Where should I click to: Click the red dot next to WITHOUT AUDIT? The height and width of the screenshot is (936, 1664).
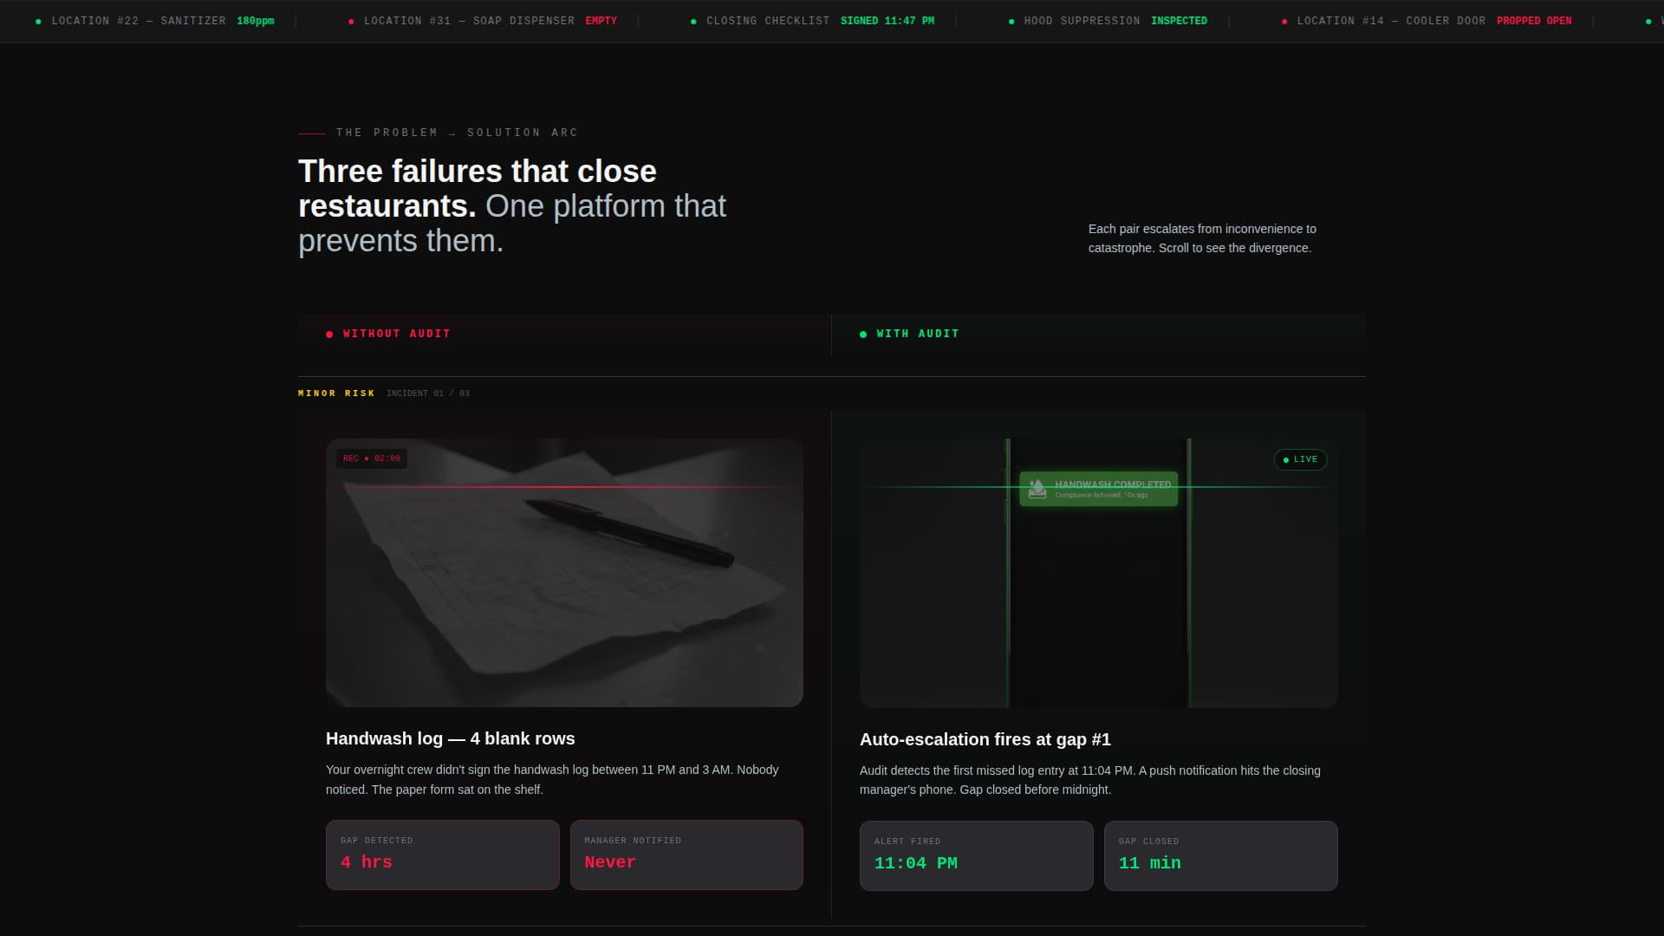click(x=328, y=333)
